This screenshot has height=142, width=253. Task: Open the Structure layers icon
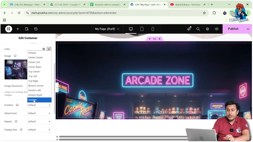tap(207, 29)
